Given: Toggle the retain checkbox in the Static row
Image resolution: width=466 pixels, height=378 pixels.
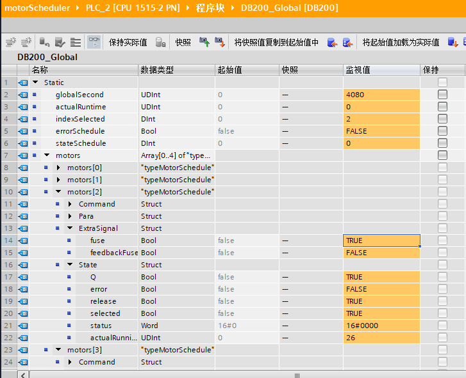Looking at the screenshot, I should [x=442, y=83].
